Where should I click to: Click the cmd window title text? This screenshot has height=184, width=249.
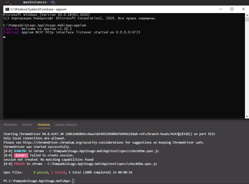tap(39, 9)
